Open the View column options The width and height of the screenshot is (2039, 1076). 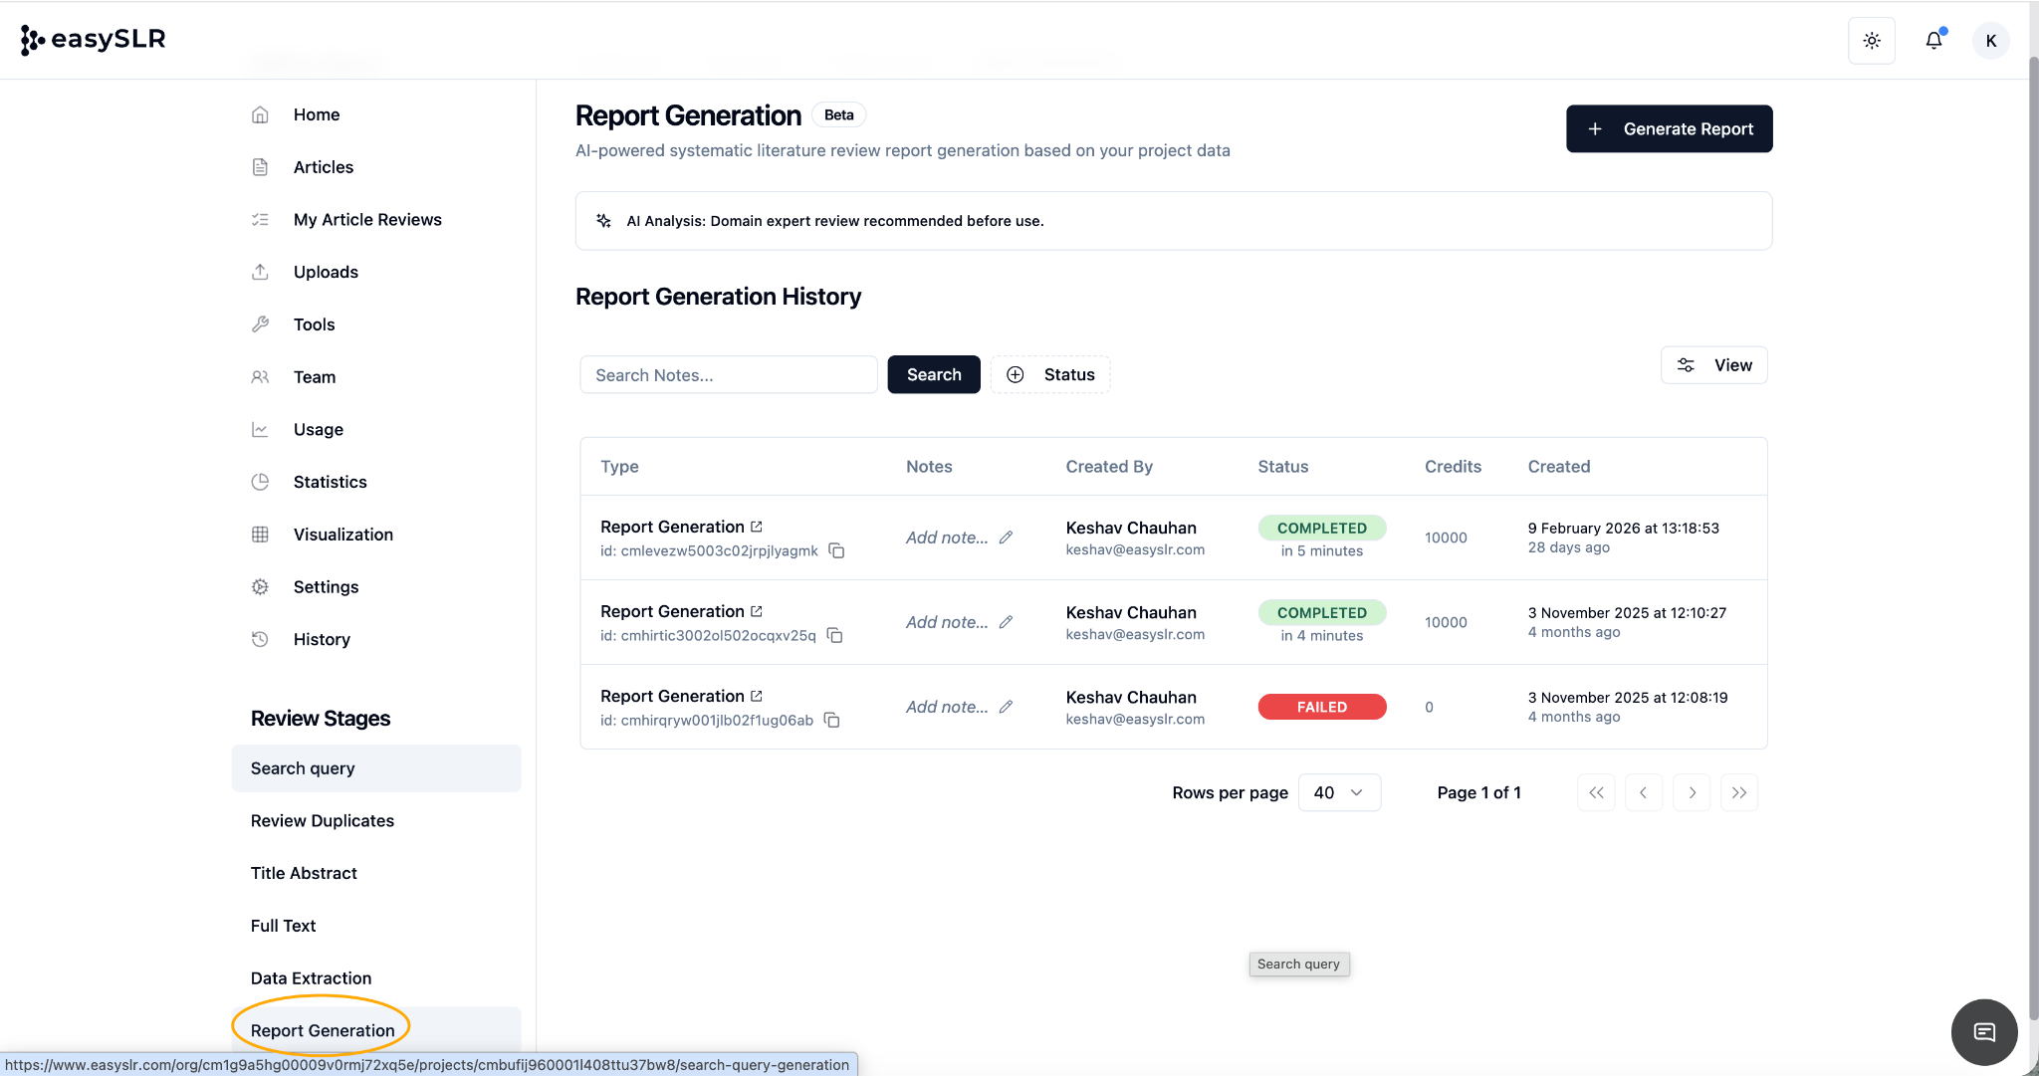click(1713, 365)
